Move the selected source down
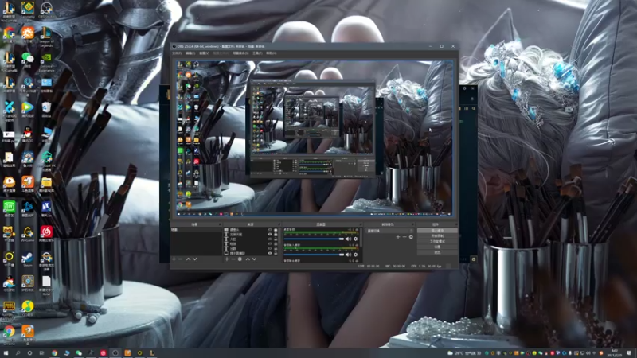Image resolution: width=637 pixels, height=358 pixels. coord(254,259)
